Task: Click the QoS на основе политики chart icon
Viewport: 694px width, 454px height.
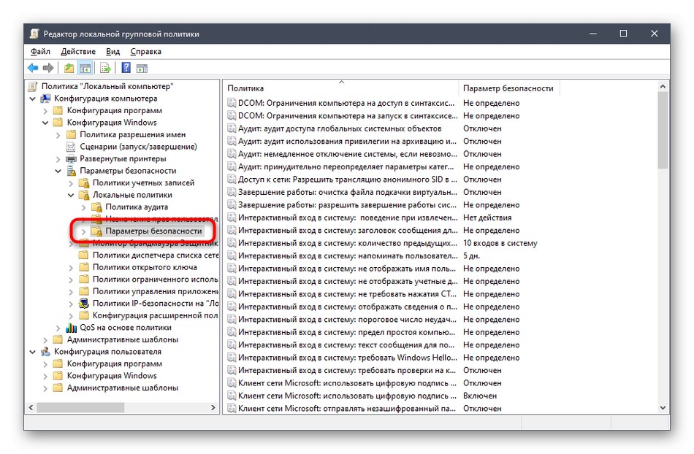Action: [72, 328]
